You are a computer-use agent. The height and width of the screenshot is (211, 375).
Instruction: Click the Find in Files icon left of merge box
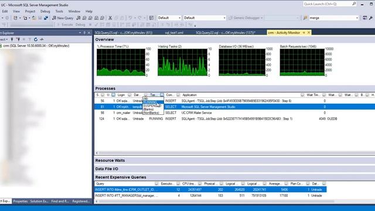305,18
